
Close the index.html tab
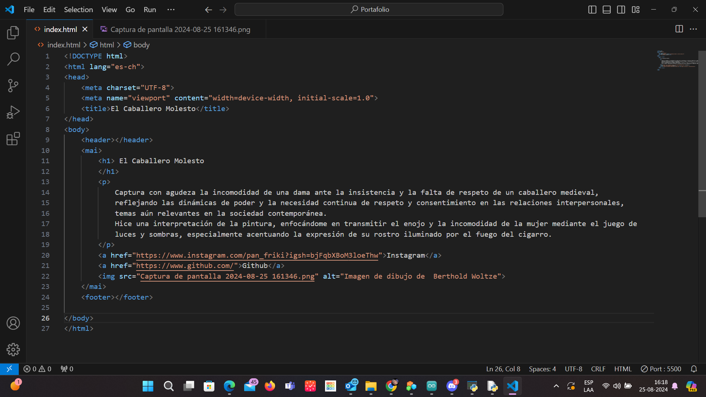point(85,29)
